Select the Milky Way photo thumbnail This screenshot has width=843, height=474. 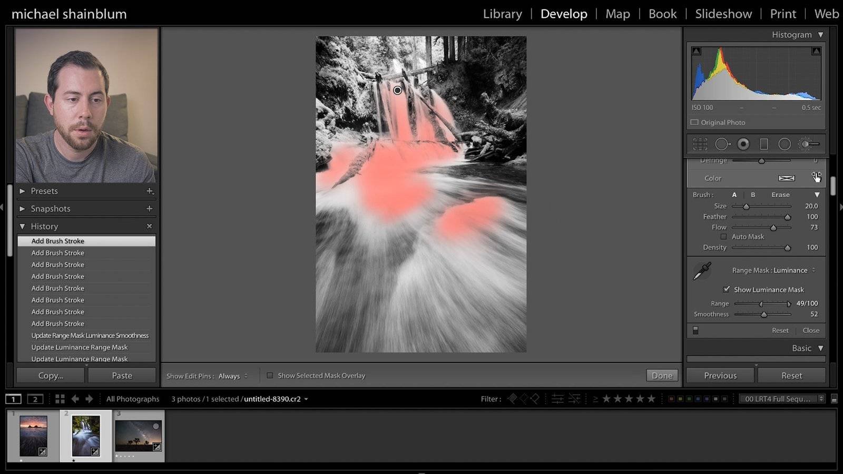coord(138,436)
